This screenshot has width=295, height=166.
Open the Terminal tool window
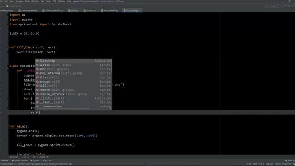[5, 160]
